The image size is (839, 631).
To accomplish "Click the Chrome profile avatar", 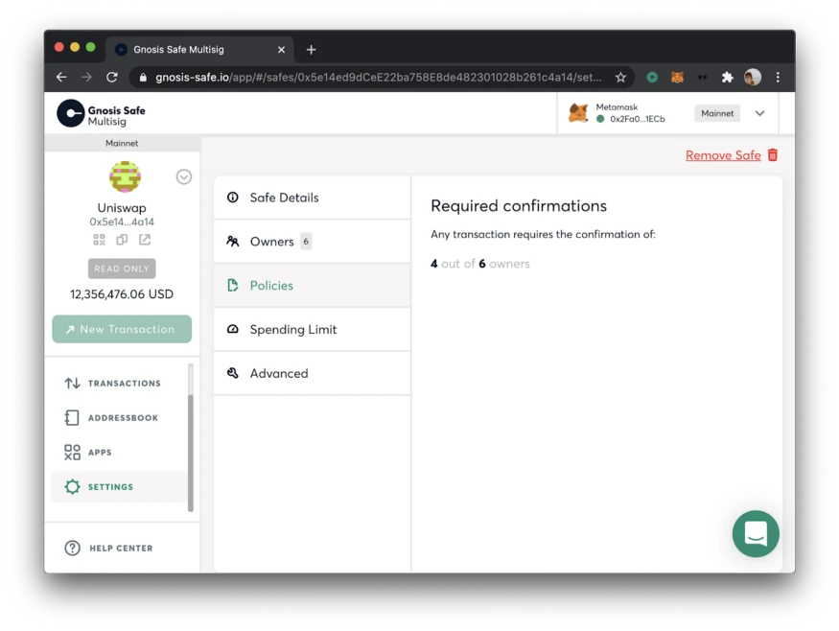I will coord(753,77).
